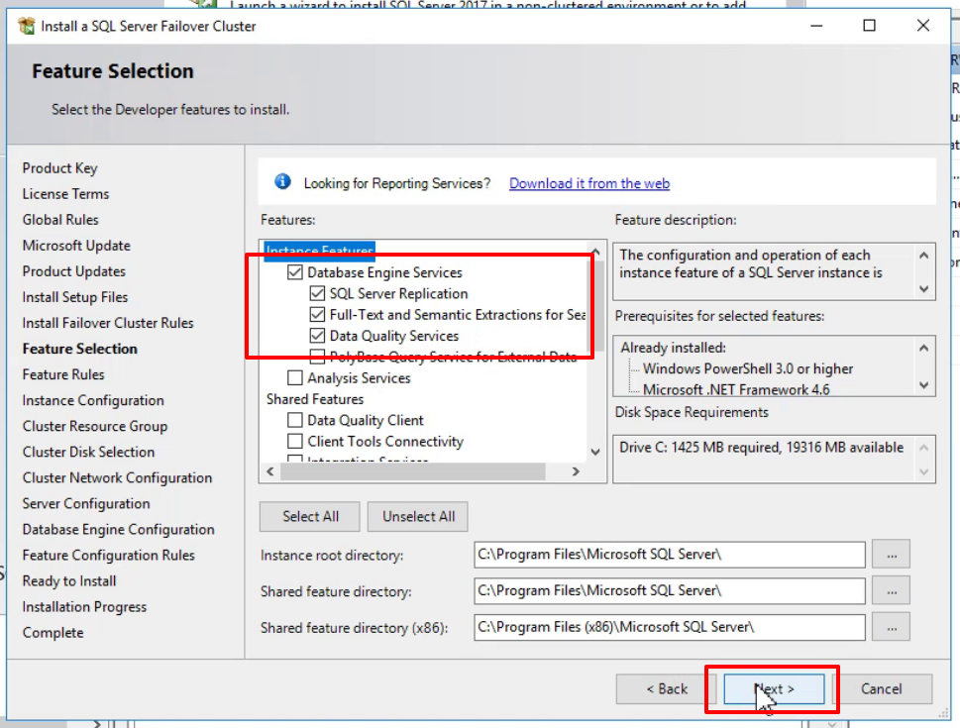Click features list scroll up arrow
The image size is (960, 728).
click(x=595, y=252)
